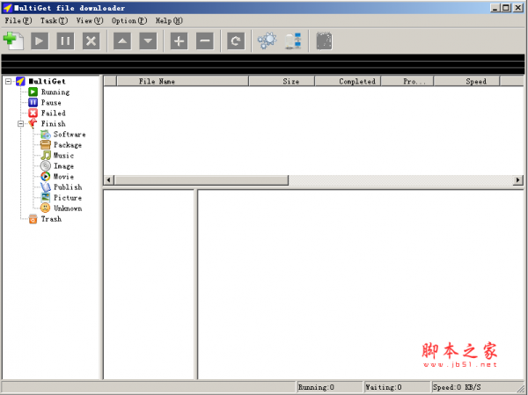Open the Option menu
Image resolution: width=528 pixels, height=395 pixels.
pos(129,20)
